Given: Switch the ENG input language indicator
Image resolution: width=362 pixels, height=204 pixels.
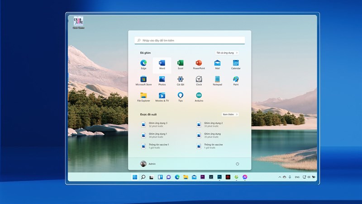Looking at the screenshot, I should pyautogui.click(x=297, y=177).
